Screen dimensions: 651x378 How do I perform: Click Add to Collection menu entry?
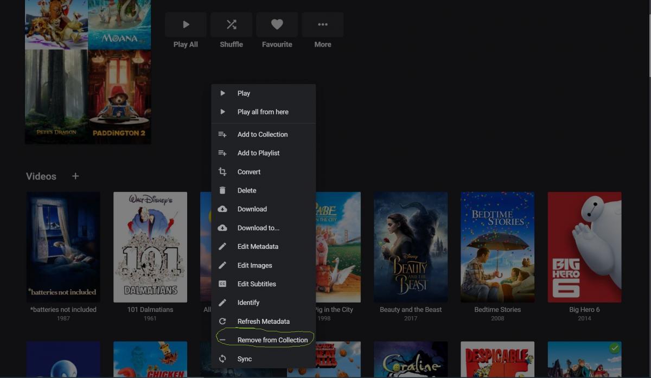point(263,134)
